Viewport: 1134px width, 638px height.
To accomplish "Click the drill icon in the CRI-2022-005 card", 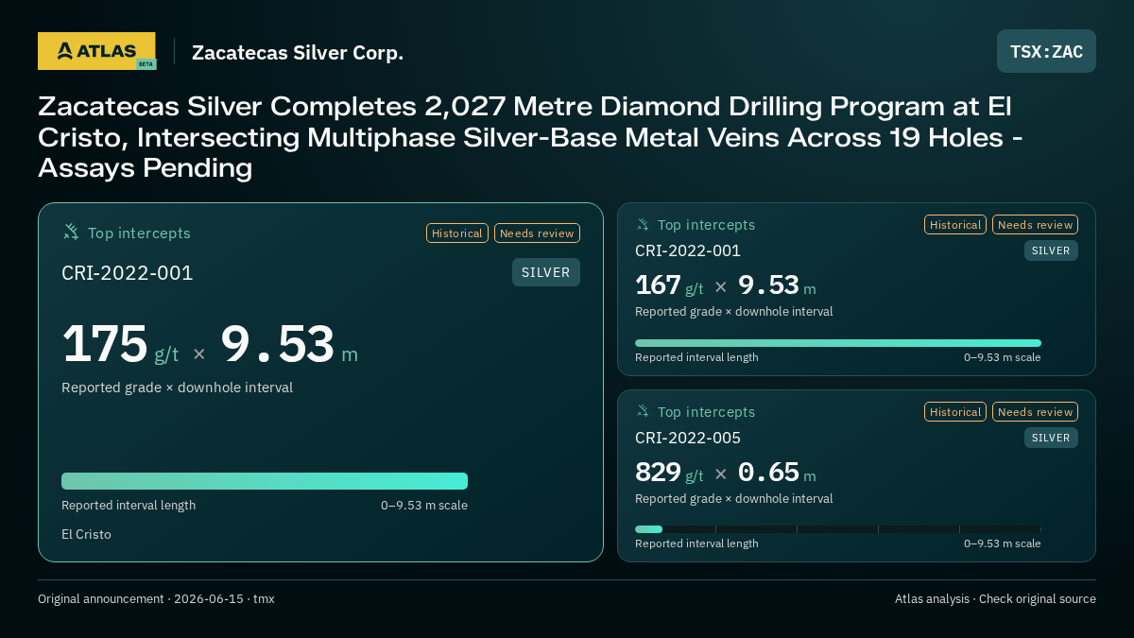I will [x=643, y=411].
